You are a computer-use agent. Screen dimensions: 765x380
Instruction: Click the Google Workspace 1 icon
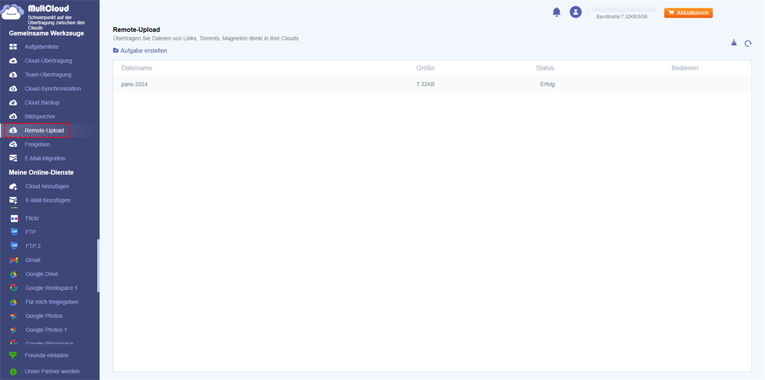(13, 288)
